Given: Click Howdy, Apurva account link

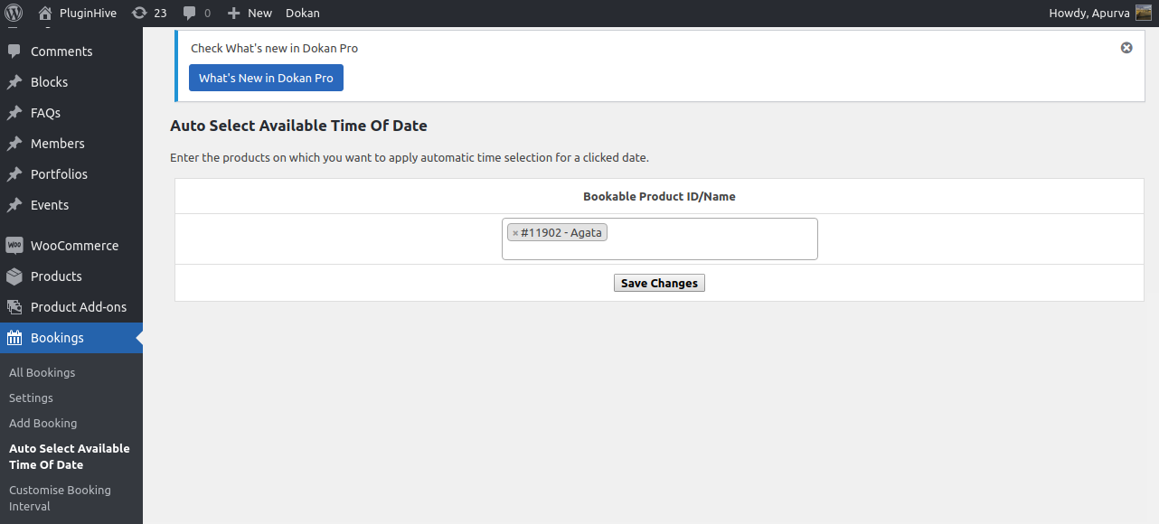Looking at the screenshot, I should 1088,13.
